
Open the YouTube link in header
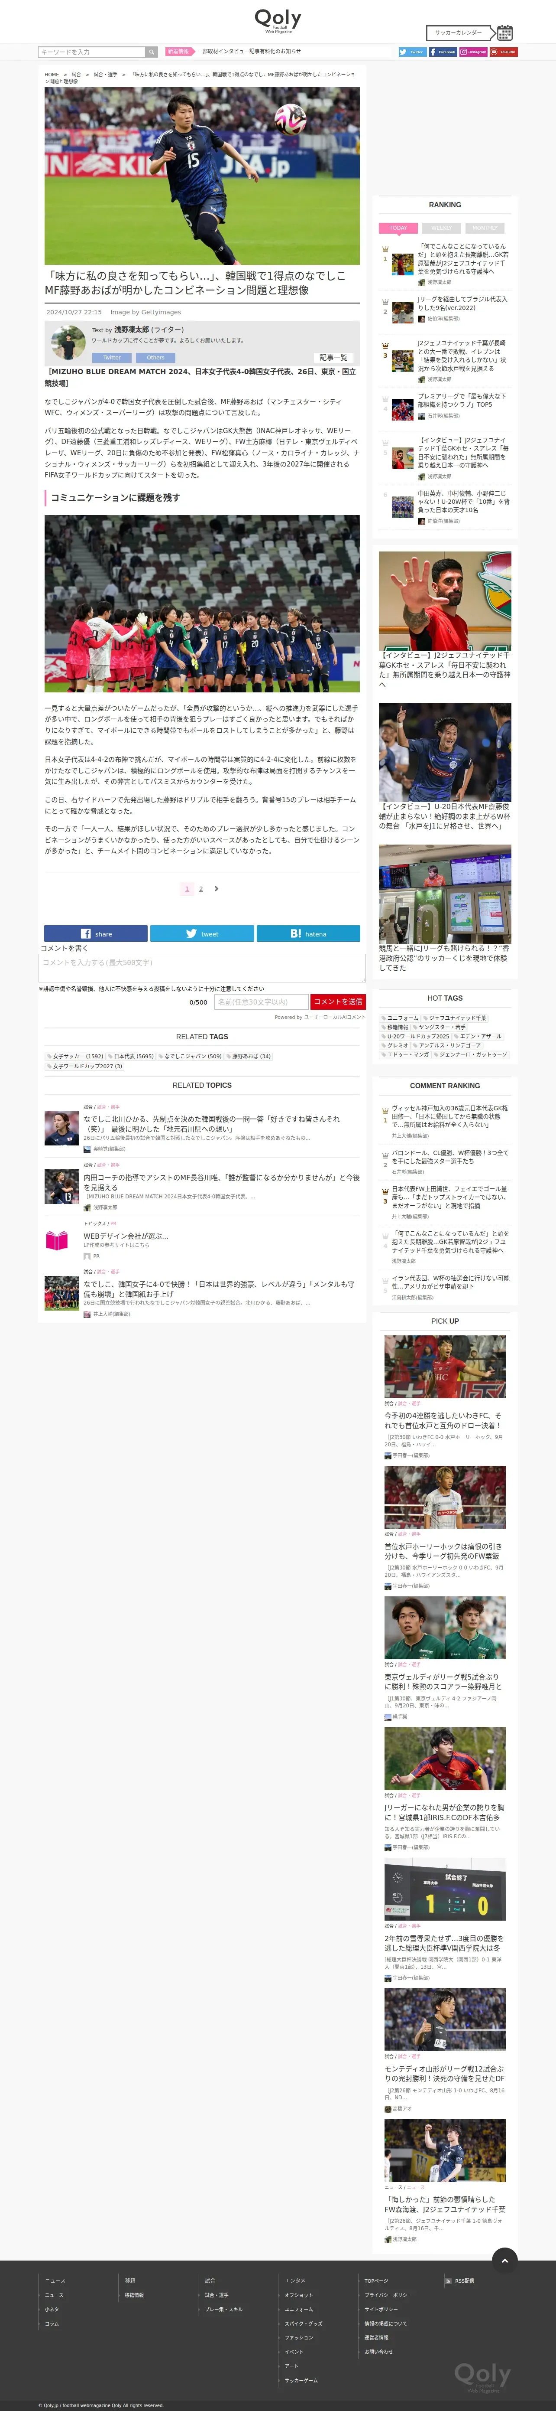tap(504, 52)
